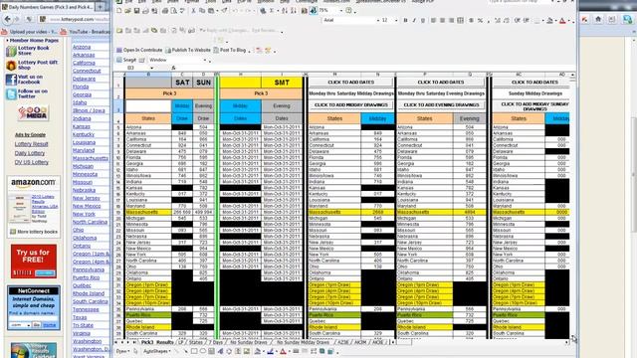The width and height of the screenshot is (637, 358).
Task: Save the workbook with the Save icon
Action: 137,11
